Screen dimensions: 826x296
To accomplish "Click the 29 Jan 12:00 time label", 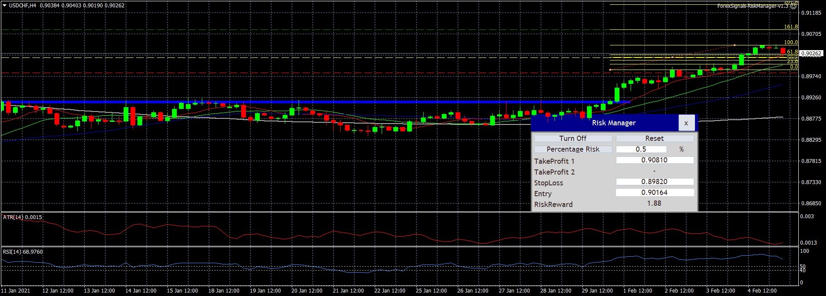I will coord(597,291).
